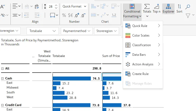Collapse the Cash group
This screenshot has height=111, width=196.
coord(2,78)
